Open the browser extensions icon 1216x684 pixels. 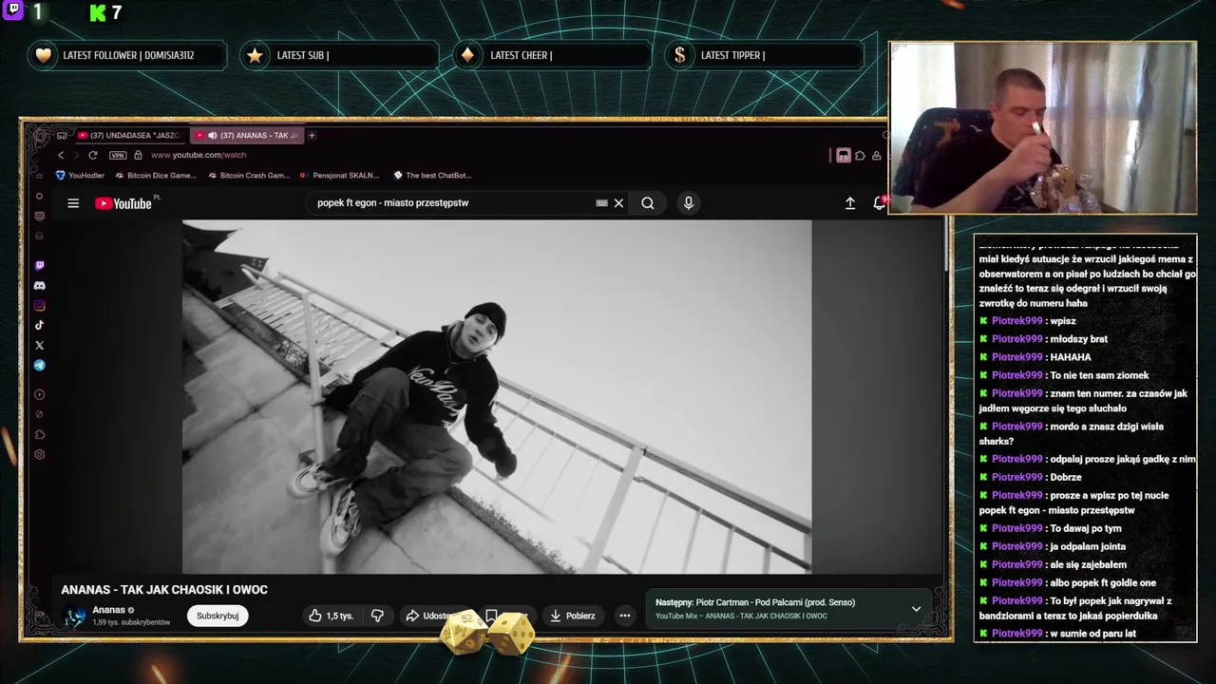[860, 156]
